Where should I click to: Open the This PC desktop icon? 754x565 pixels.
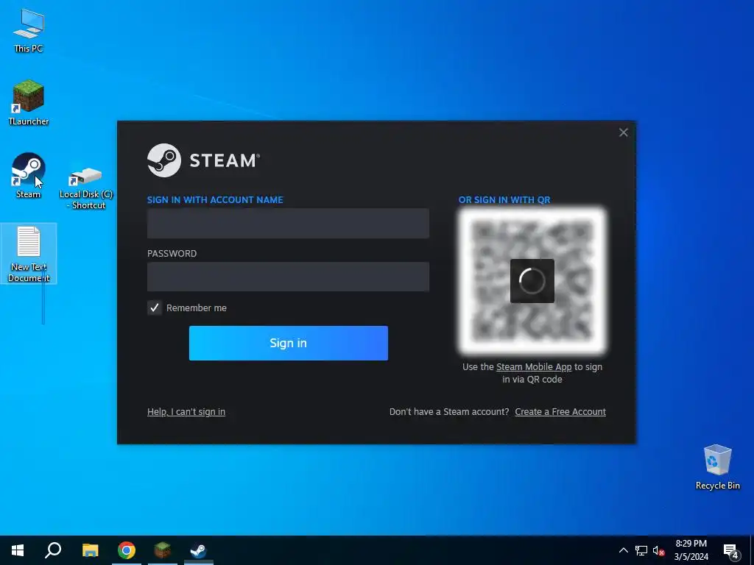[29, 30]
